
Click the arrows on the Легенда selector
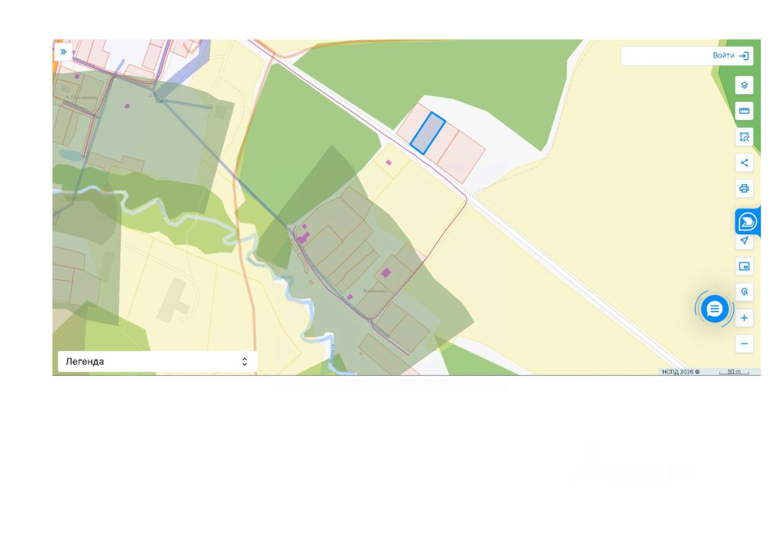pos(245,362)
